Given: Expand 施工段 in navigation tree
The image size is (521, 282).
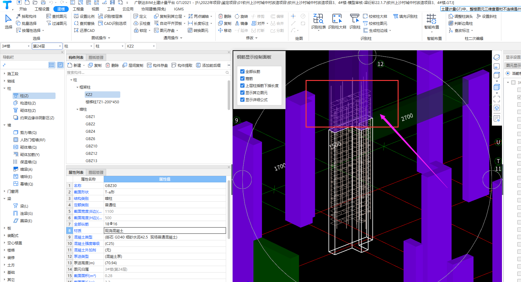Looking at the screenshot, I should pos(5,74).
